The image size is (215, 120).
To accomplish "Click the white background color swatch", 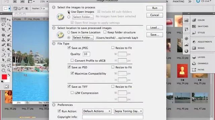I will [8, 81].
